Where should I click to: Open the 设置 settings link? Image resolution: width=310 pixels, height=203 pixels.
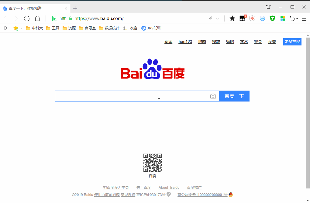[272, 42]
